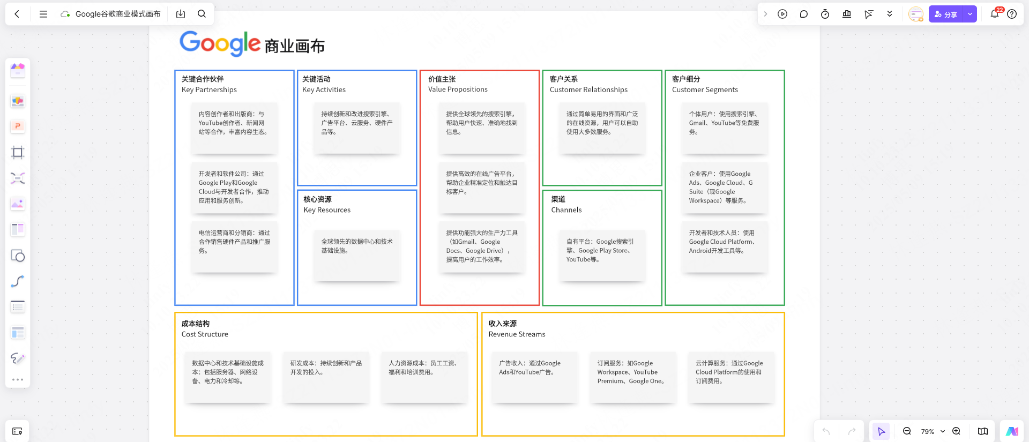Click the export/download file icon
This screenshot has height=442, width=1029.
pos(181,14)
